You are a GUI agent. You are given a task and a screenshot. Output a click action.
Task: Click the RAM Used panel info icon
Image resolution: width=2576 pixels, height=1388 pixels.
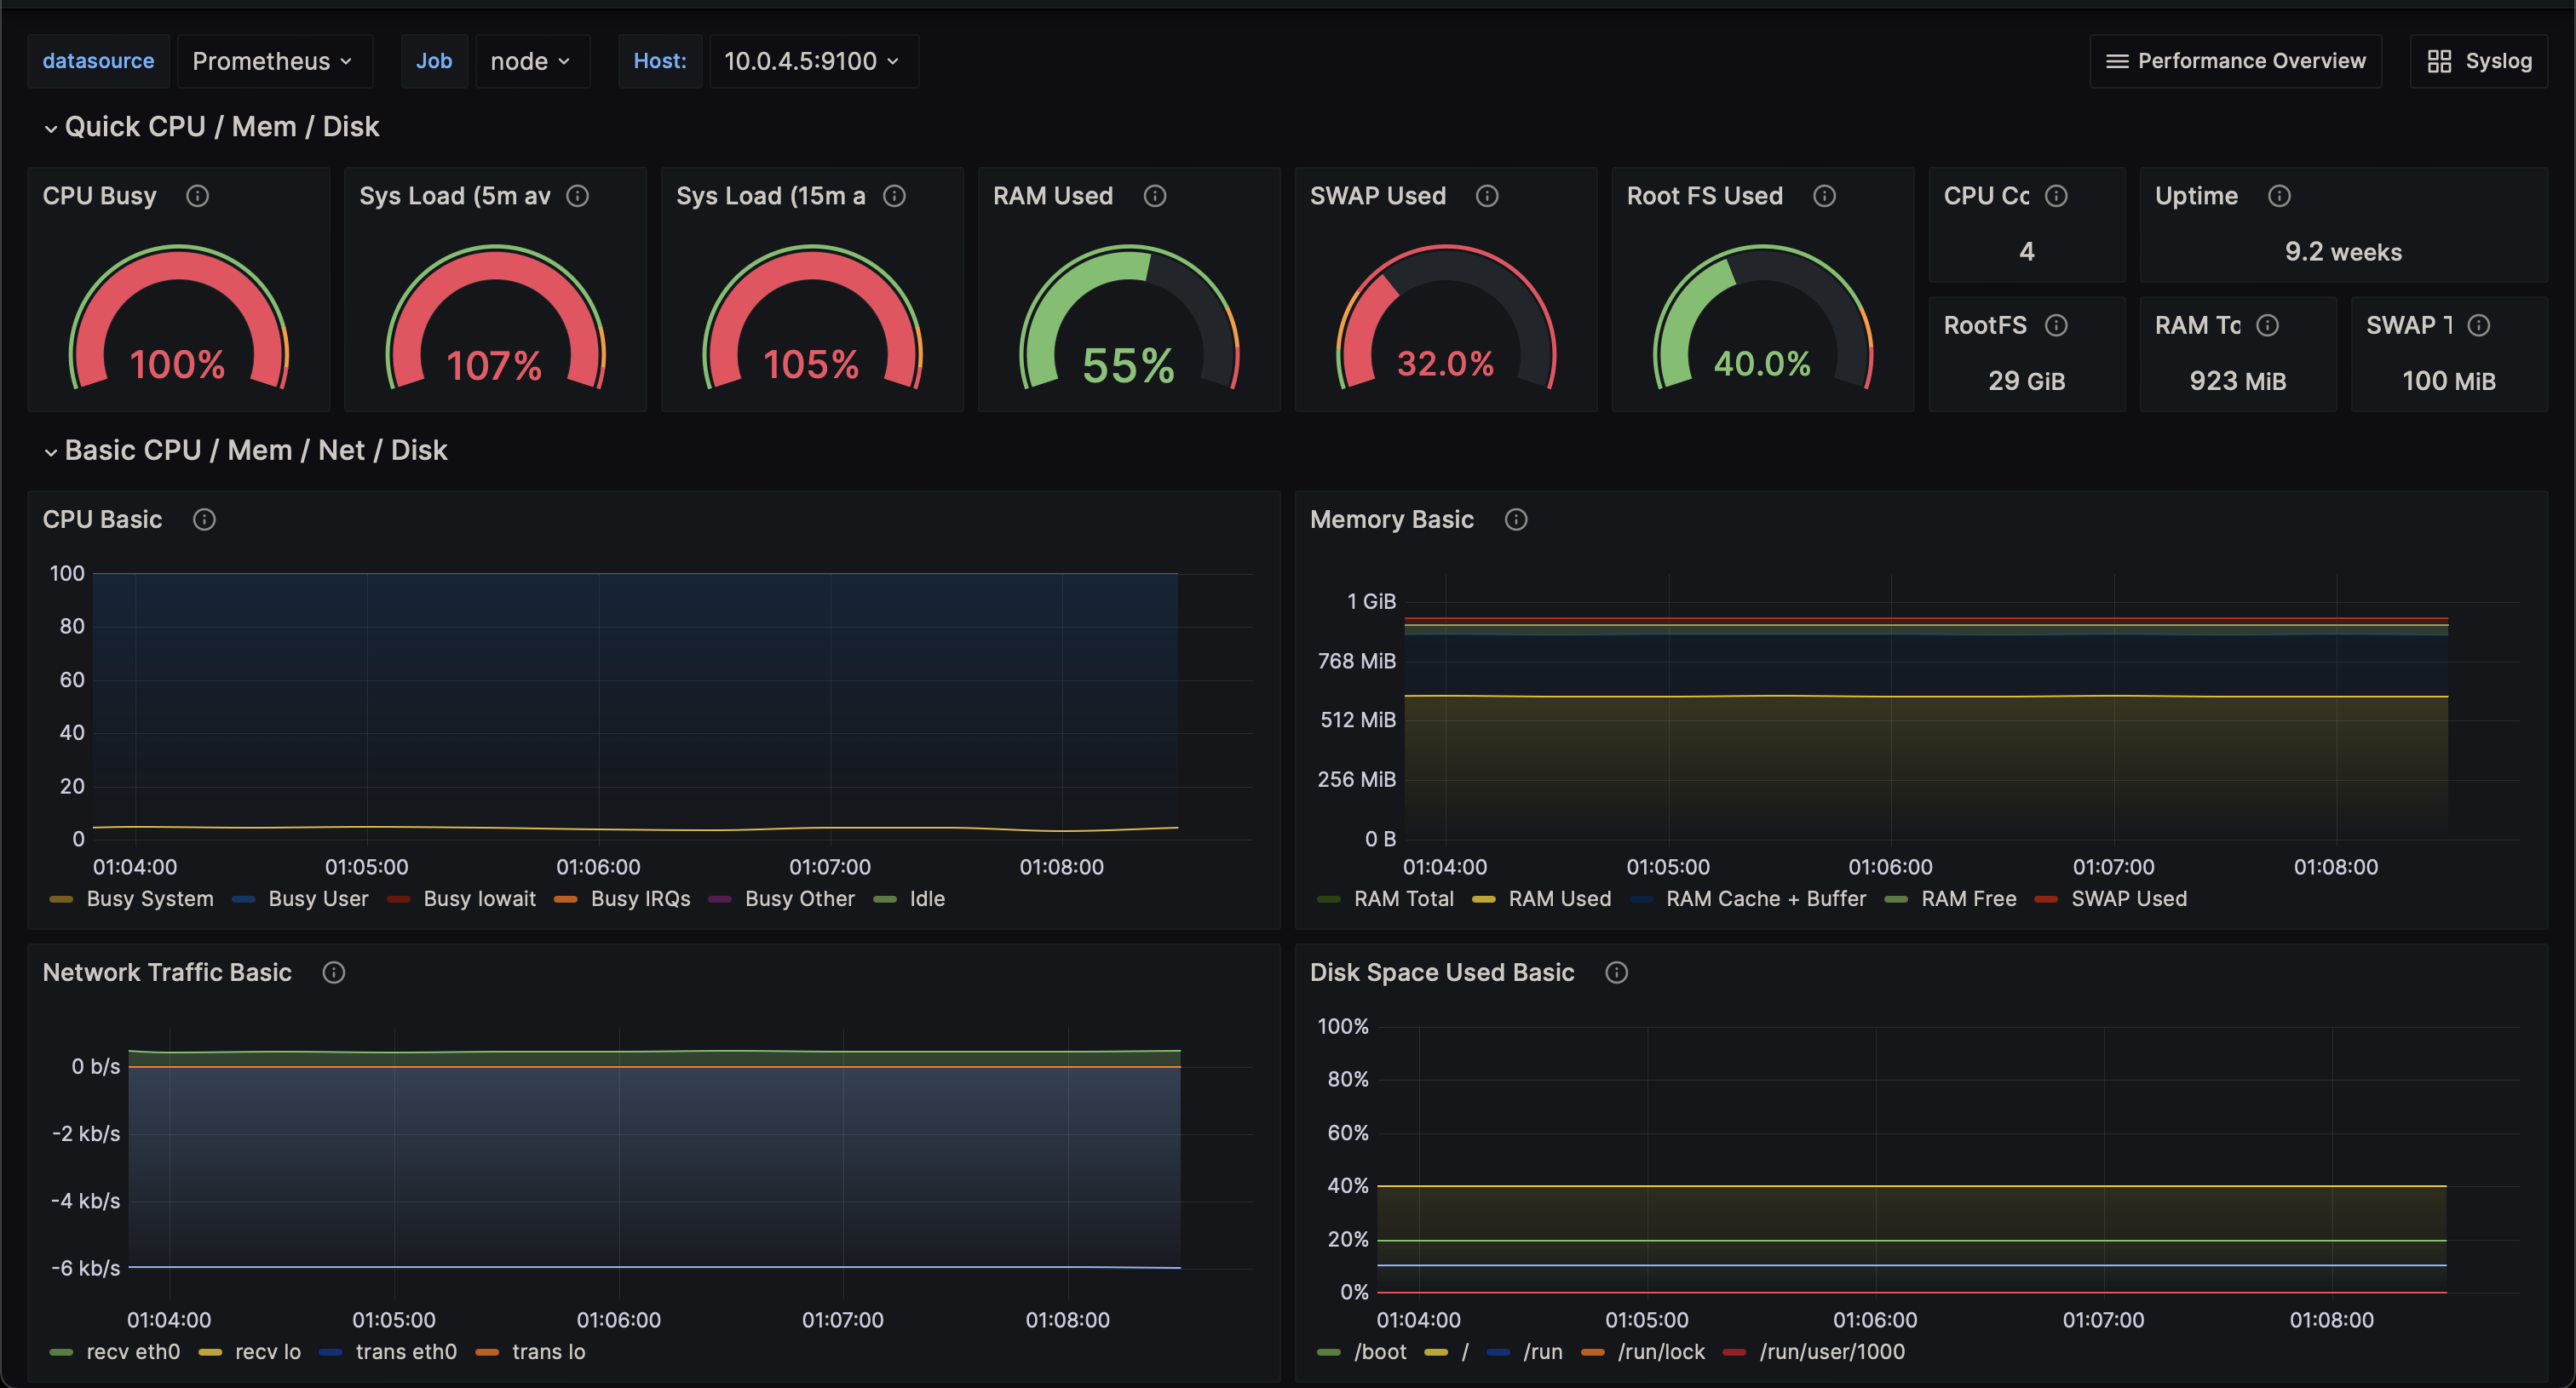[x=1154, y=196]
